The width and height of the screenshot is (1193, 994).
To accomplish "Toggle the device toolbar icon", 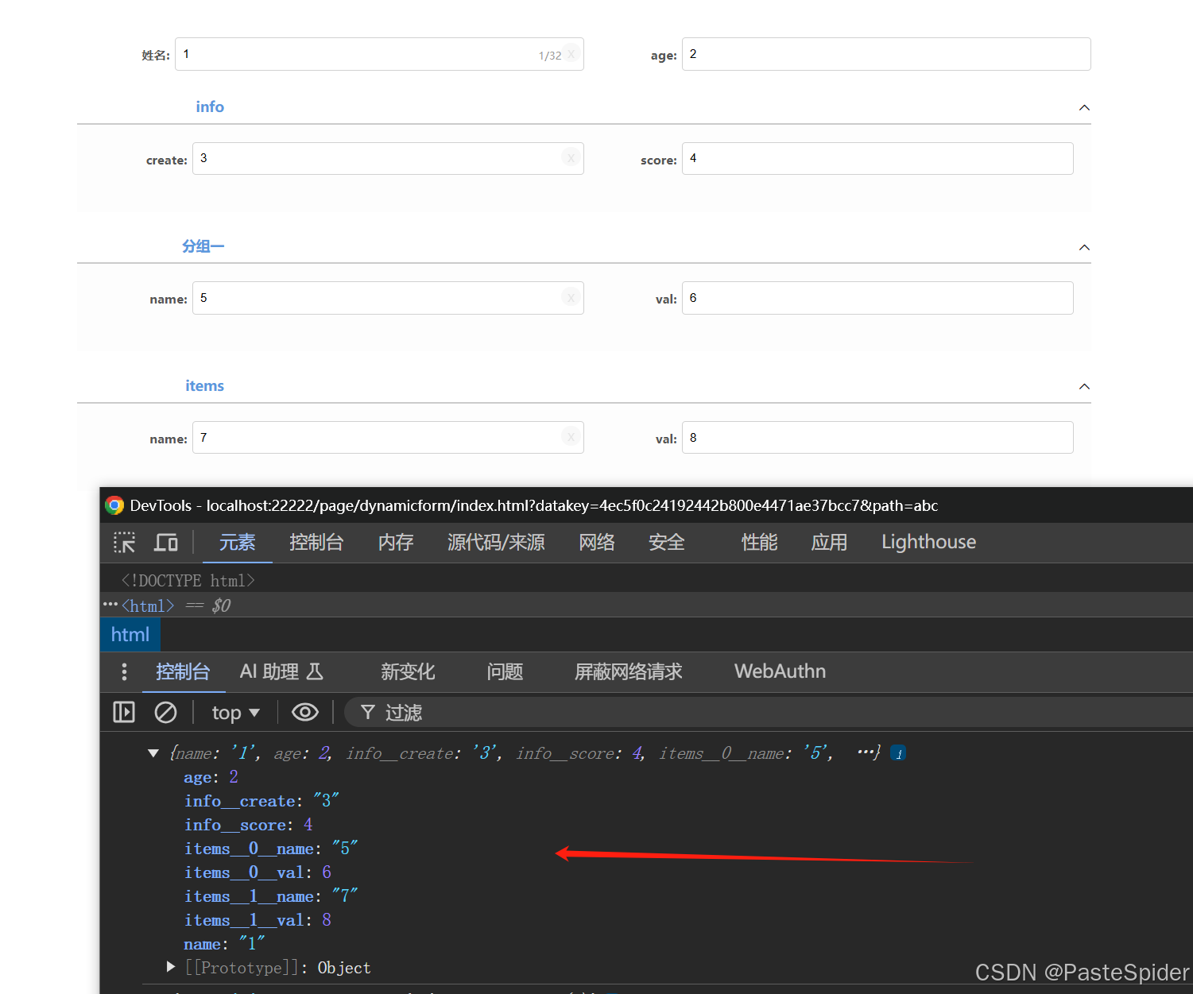I will point(166,543).
